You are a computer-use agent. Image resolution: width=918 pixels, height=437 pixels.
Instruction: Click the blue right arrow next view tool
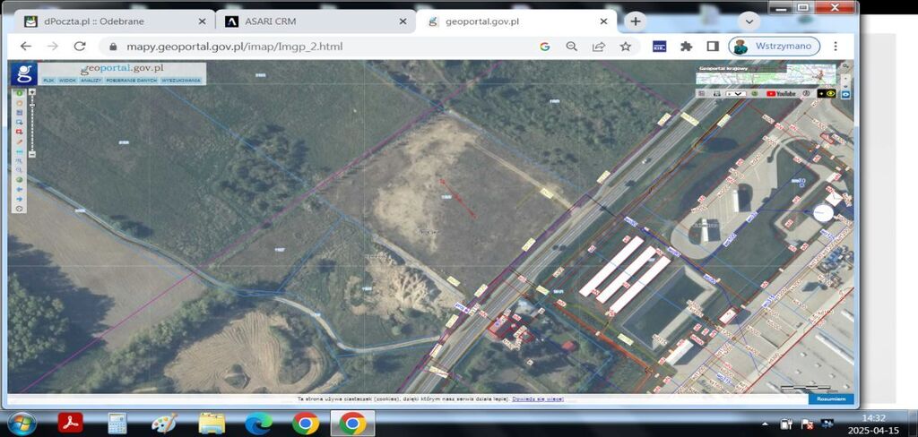(x=19, y=199)
